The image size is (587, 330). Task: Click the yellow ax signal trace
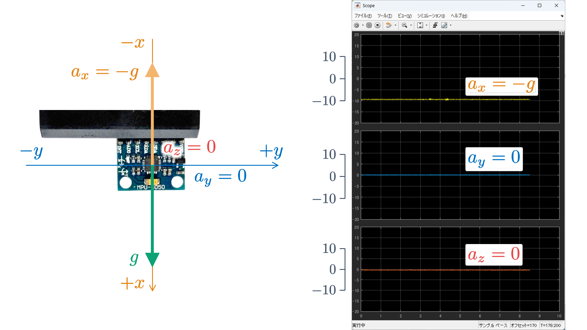[x=411, y=99]
